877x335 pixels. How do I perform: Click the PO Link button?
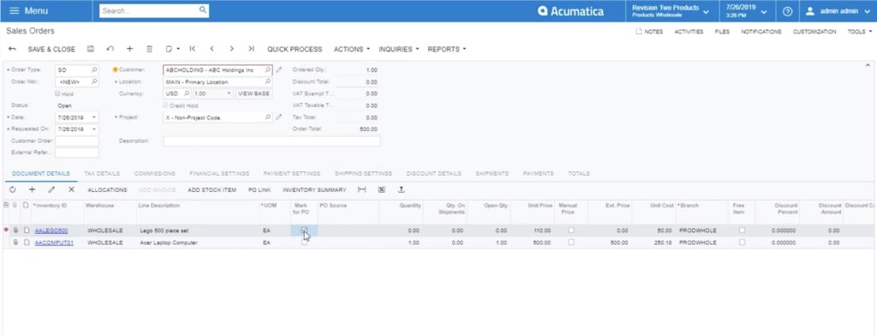(260, 190)
